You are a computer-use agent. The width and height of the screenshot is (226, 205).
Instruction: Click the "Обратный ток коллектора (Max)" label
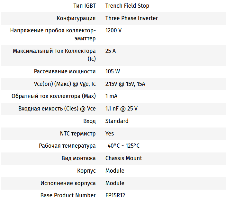pyautogui.click(x=53, y=96)
